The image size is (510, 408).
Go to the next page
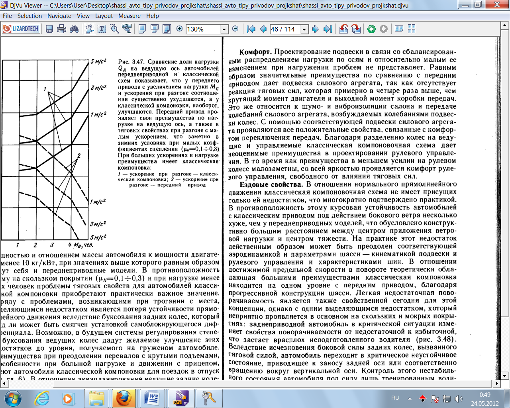(x=316, y=29)
